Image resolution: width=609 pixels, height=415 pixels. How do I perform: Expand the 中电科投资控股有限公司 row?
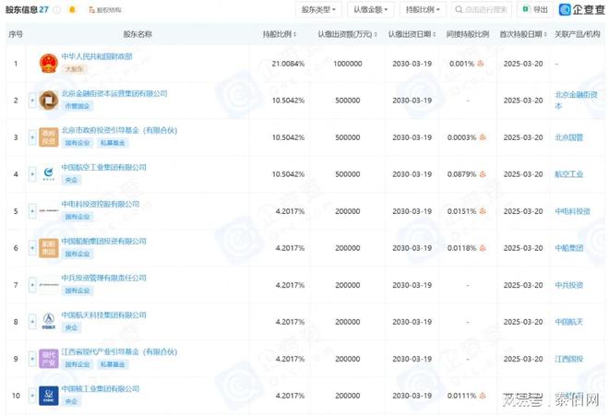(x=32, y=211)
